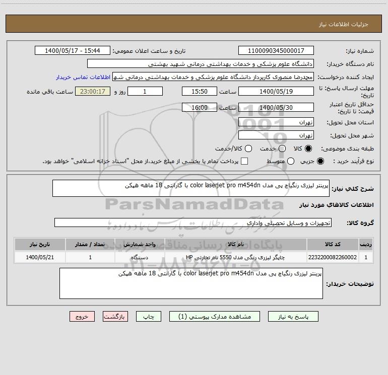Screen dimensions: 388x375
Task: Click the چاپگر لیزری رنگی product name cell
Action: tap(236, 257)
